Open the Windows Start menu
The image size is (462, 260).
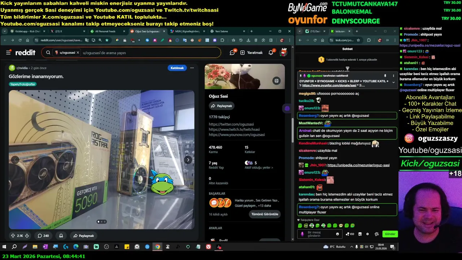[4, 247]
